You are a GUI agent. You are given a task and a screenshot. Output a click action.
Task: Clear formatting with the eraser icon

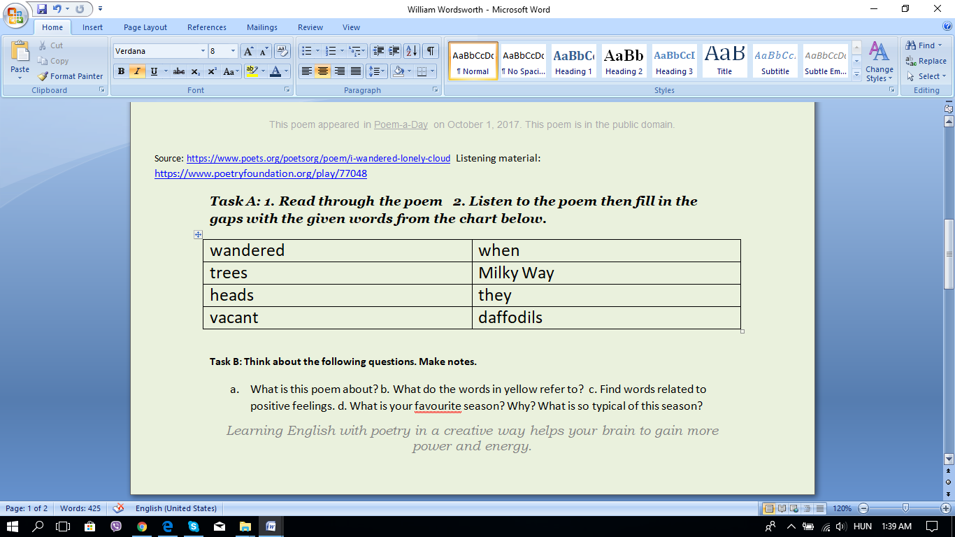[x=282, y=51]
